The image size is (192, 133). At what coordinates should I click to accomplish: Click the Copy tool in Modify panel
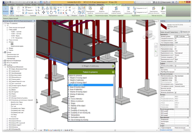coord(47,12)
